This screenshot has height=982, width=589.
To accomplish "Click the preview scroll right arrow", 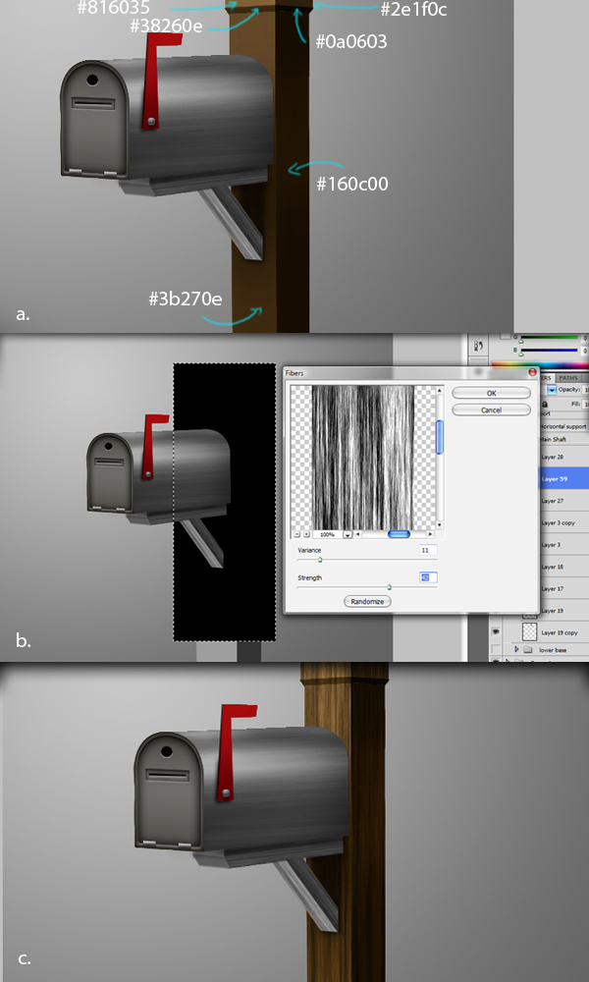I will [430, 534].
